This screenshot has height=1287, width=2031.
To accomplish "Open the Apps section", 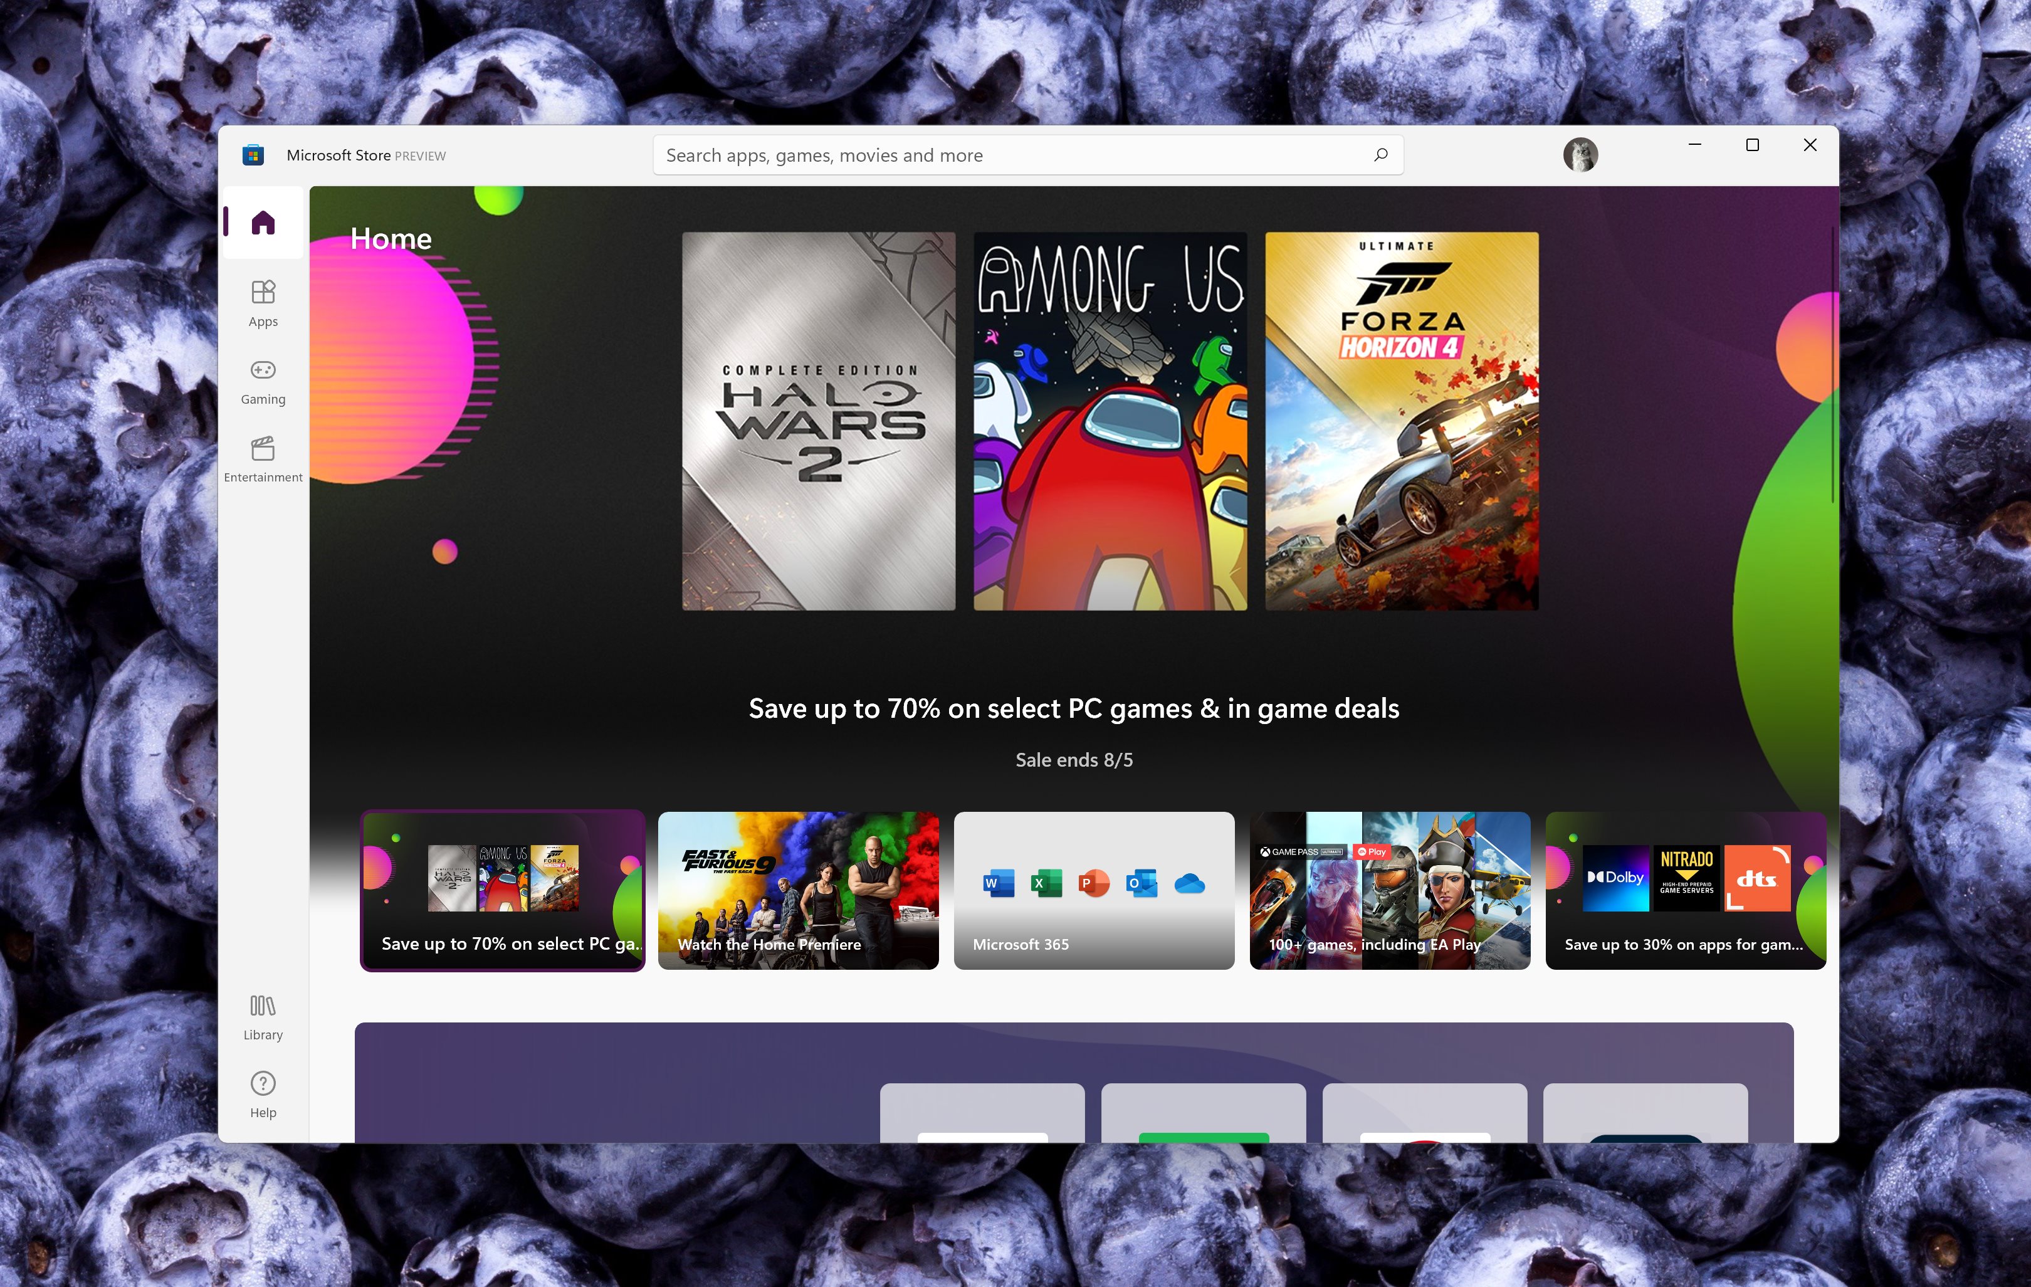I will click(263, 303).
